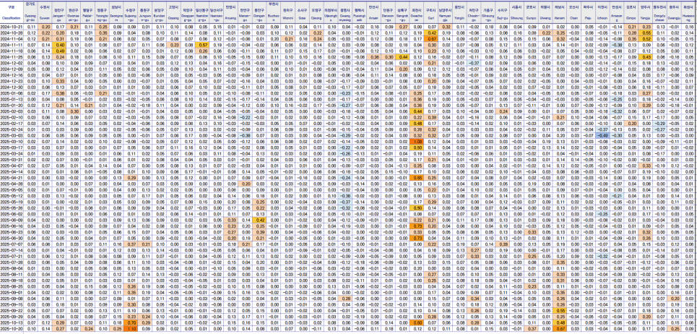Viewport: 697px width, 334px height.
Task: Click the 2025-09-01 row label
Action: click(12, 292)
